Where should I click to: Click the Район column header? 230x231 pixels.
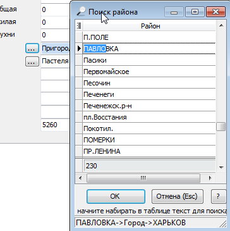(150, 26)
